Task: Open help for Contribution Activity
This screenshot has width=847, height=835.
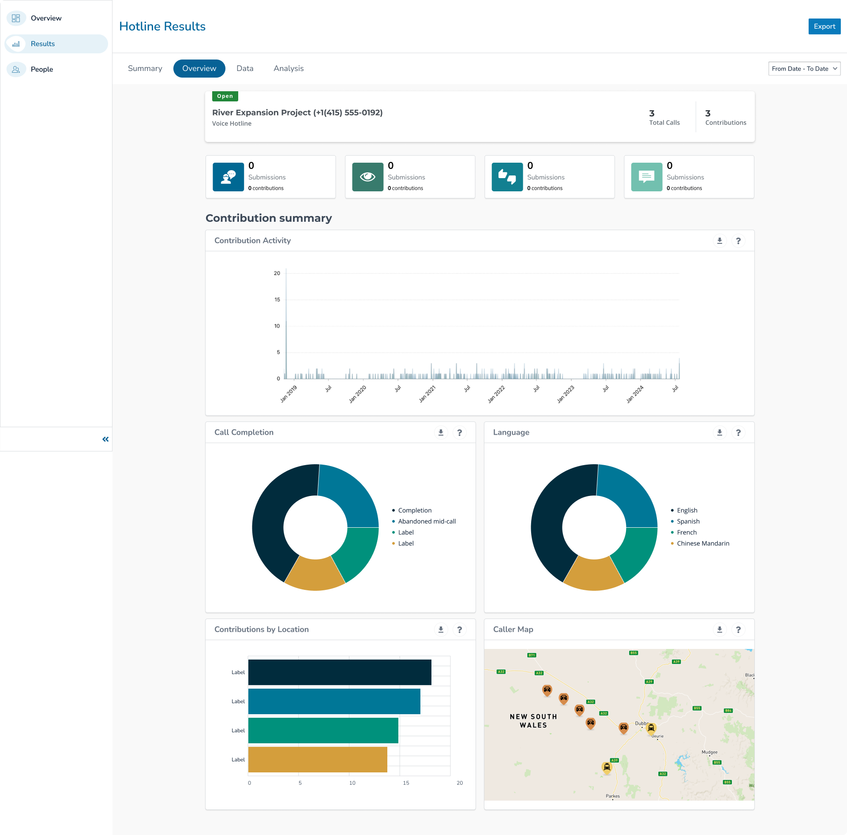Action: (x=738, y=241)
